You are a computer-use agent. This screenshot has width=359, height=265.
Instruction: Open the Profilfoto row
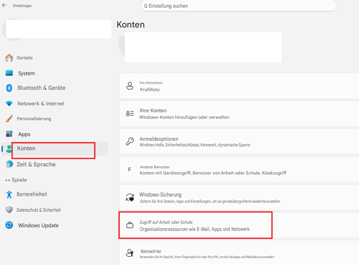click(x=239, y=86)
